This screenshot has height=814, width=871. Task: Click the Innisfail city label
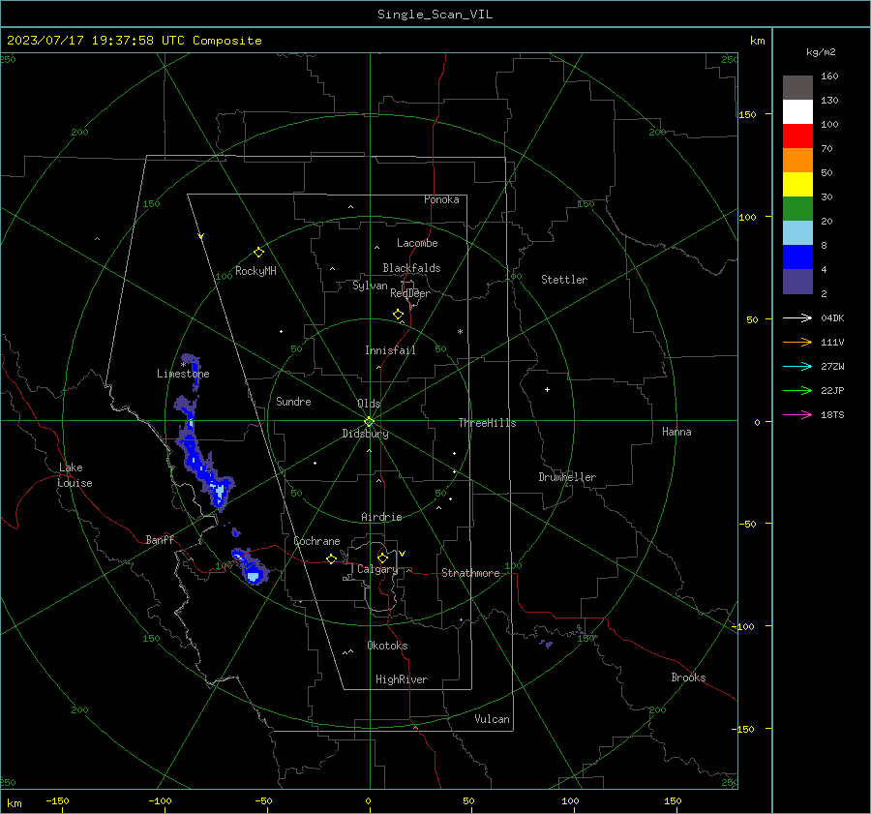click(x=390, y=350)
